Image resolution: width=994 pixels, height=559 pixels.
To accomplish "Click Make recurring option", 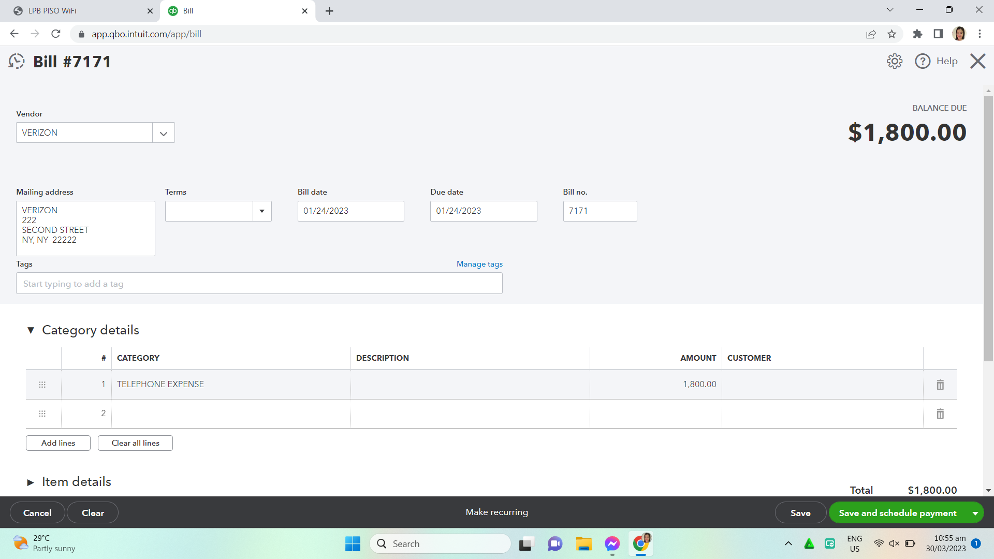I will click(x=496, y=512).
